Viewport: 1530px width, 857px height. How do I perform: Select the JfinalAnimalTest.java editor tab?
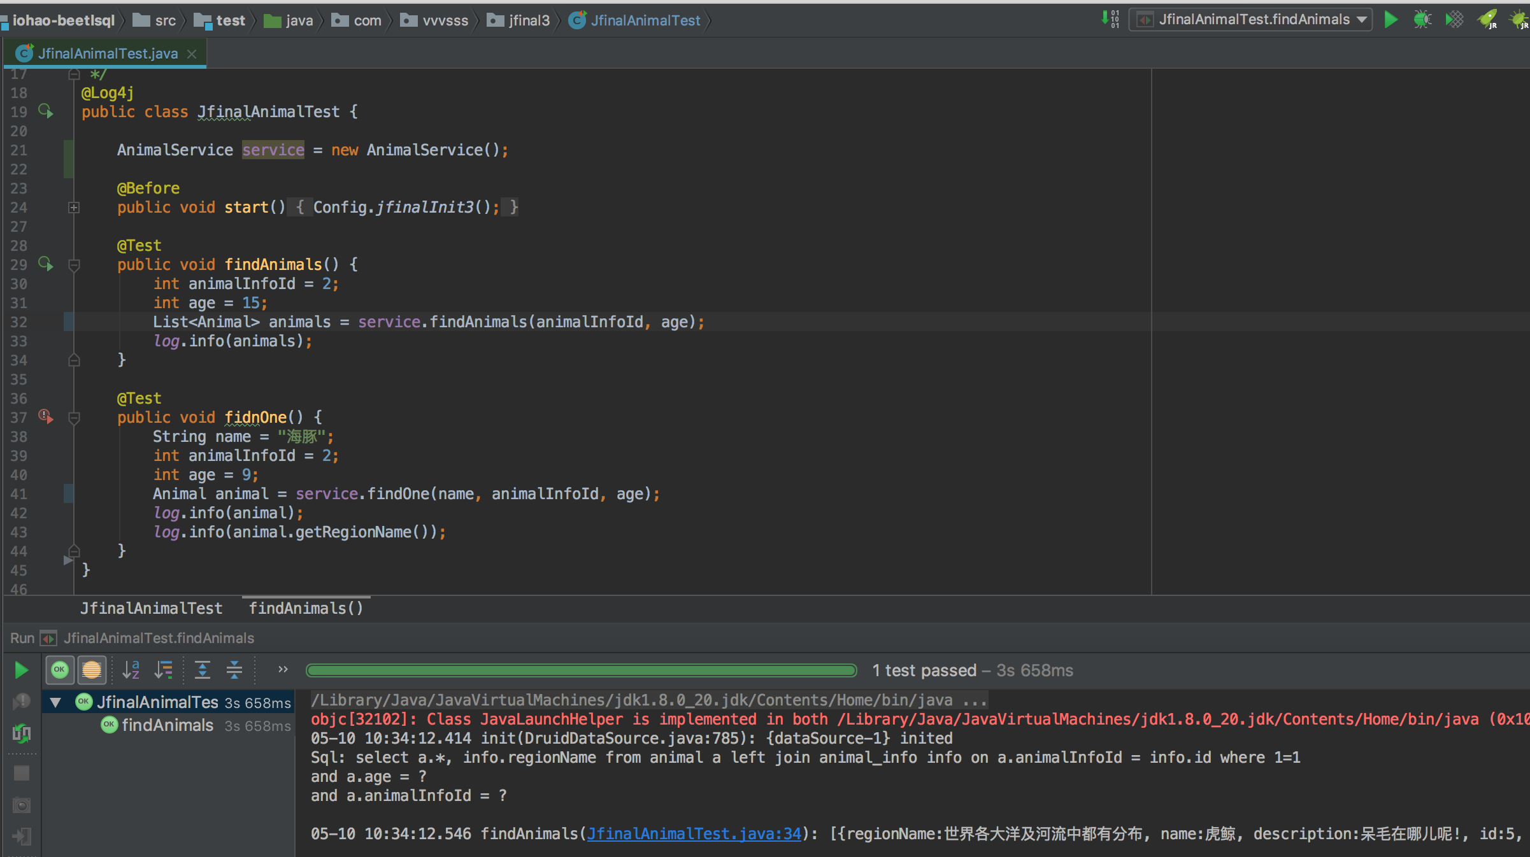pyautogui.click(x=107, y=53)
